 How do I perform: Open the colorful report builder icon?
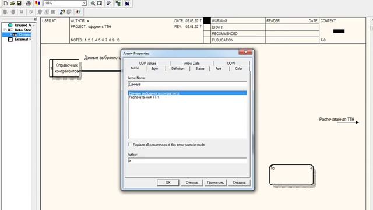[x=37, y=3]
